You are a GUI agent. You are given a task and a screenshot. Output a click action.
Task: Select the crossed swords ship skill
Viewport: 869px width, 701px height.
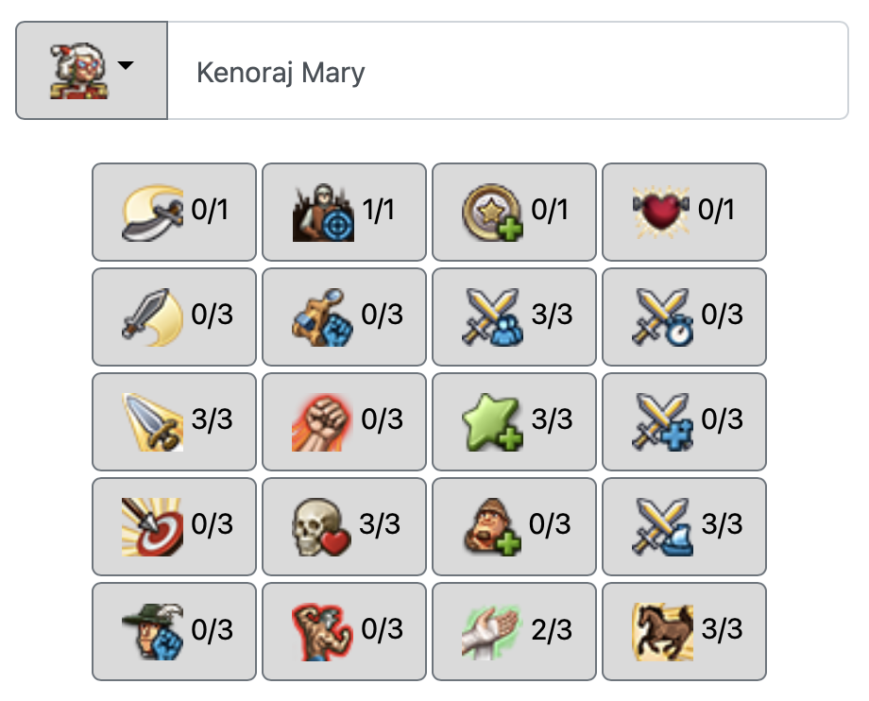tap(684, 526)
